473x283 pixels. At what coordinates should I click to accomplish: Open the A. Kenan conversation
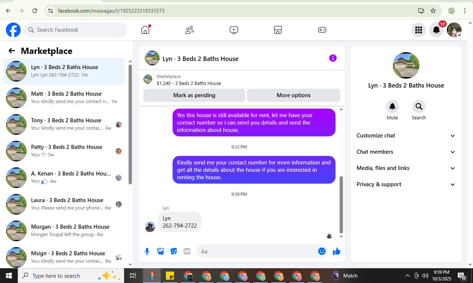[x=64, y=177]
